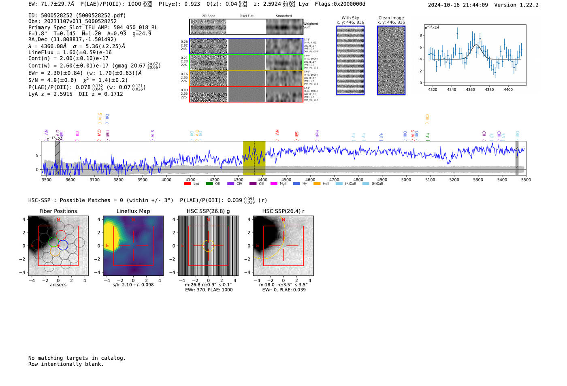Click the 'EWr: 370, PLAE: 1000' caption

pos(209,290)
